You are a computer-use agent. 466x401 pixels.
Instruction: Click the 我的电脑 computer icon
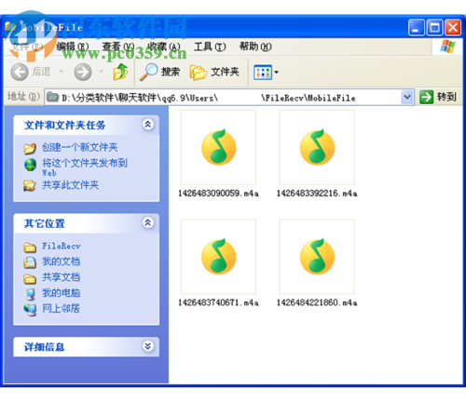tap(31, 294)
